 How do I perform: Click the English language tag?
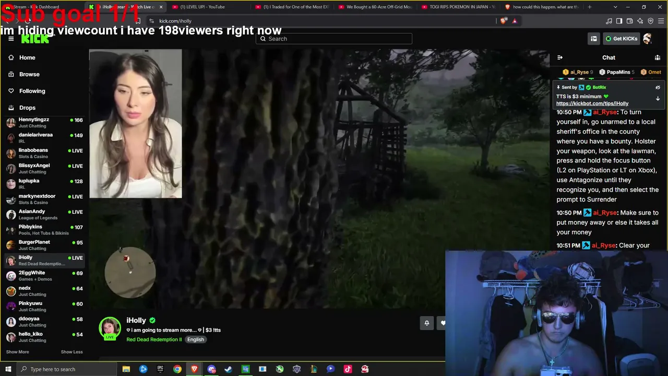point(196,339)
